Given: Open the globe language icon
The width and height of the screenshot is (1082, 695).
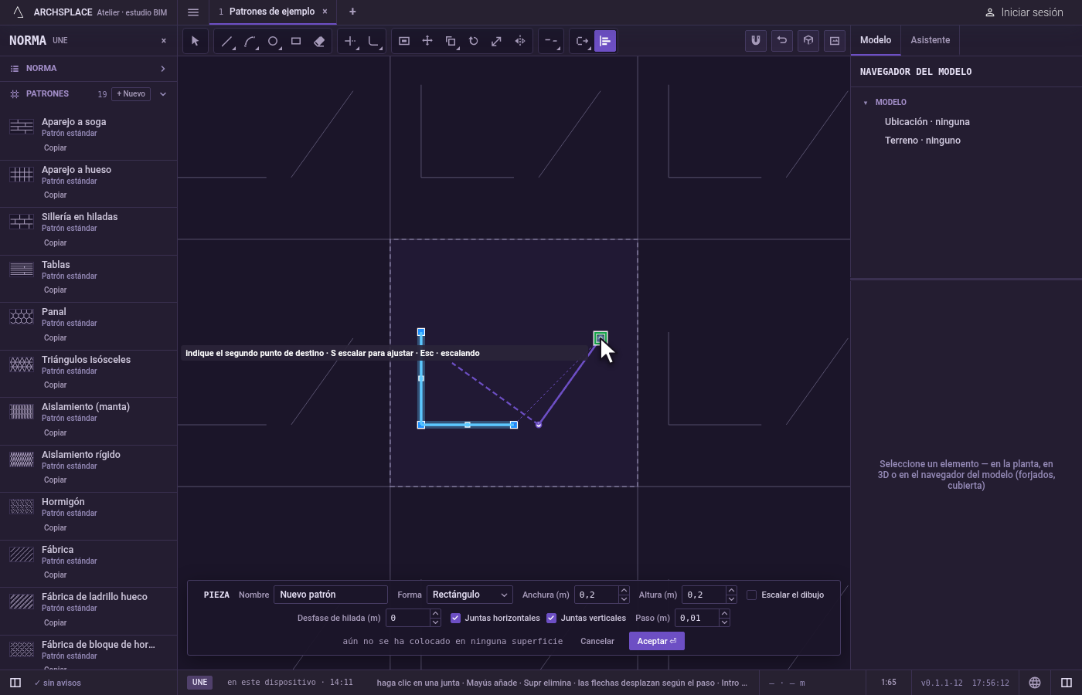Looking at the screenshot, I should click(x=1035, y=683).
